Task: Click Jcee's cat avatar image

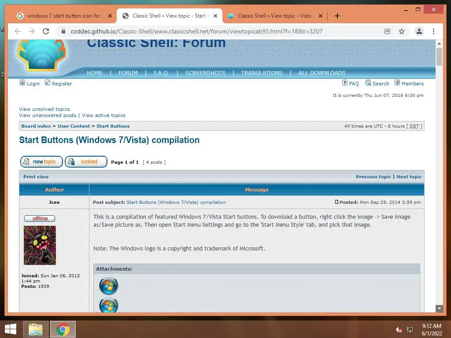Action: point(40,245)
